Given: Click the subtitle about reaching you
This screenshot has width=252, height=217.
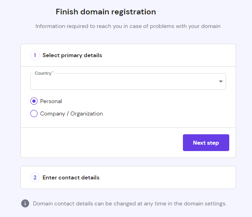Looking at the screenshot, I should (128, 26).
